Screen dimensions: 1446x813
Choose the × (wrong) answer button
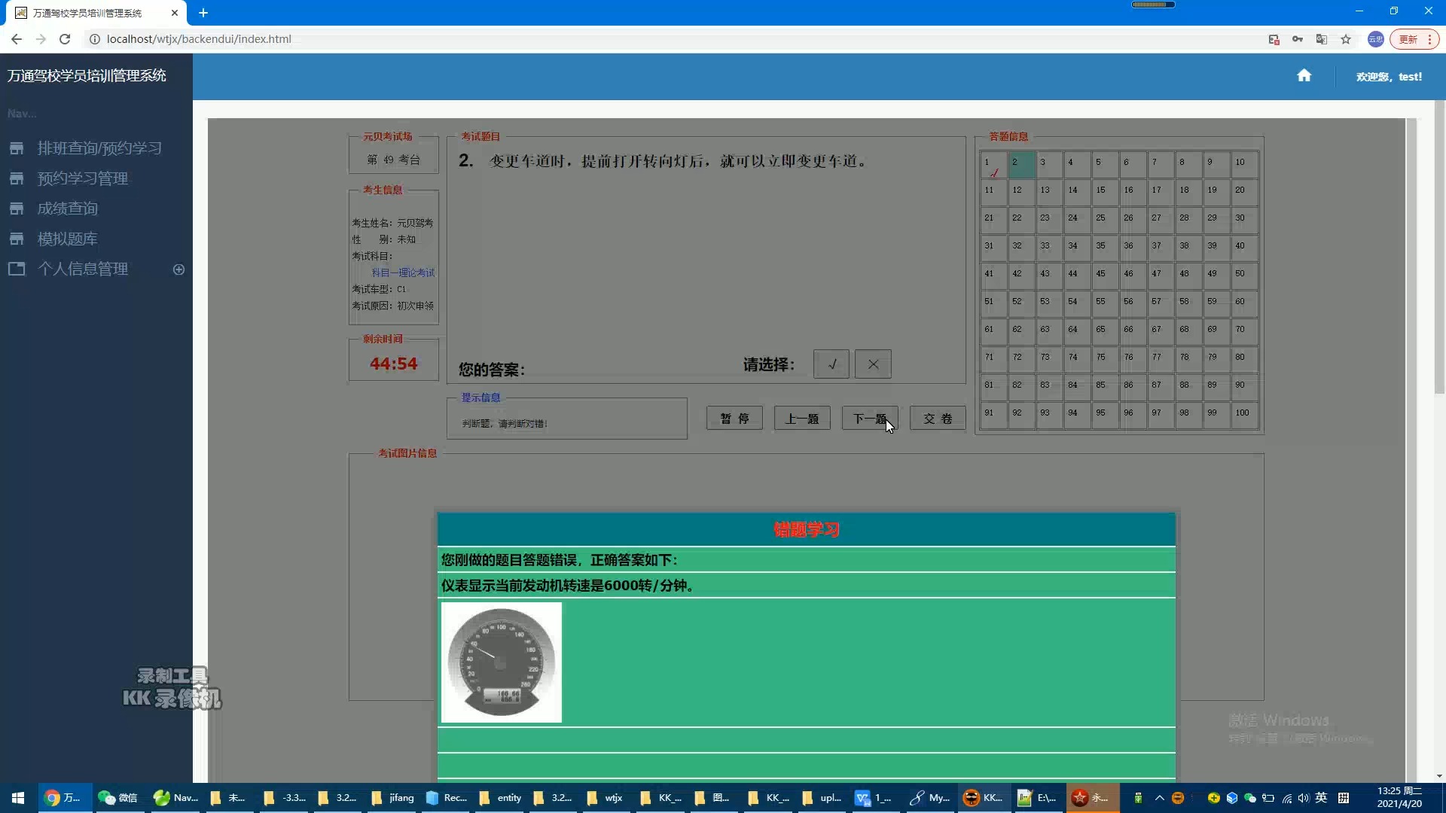coord(873,364)
